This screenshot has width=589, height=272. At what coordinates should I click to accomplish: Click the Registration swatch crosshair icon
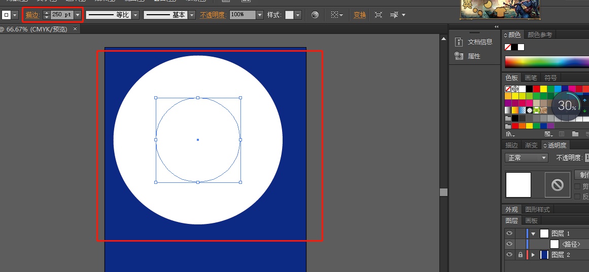pyautogui.click(x=515, y=89)
